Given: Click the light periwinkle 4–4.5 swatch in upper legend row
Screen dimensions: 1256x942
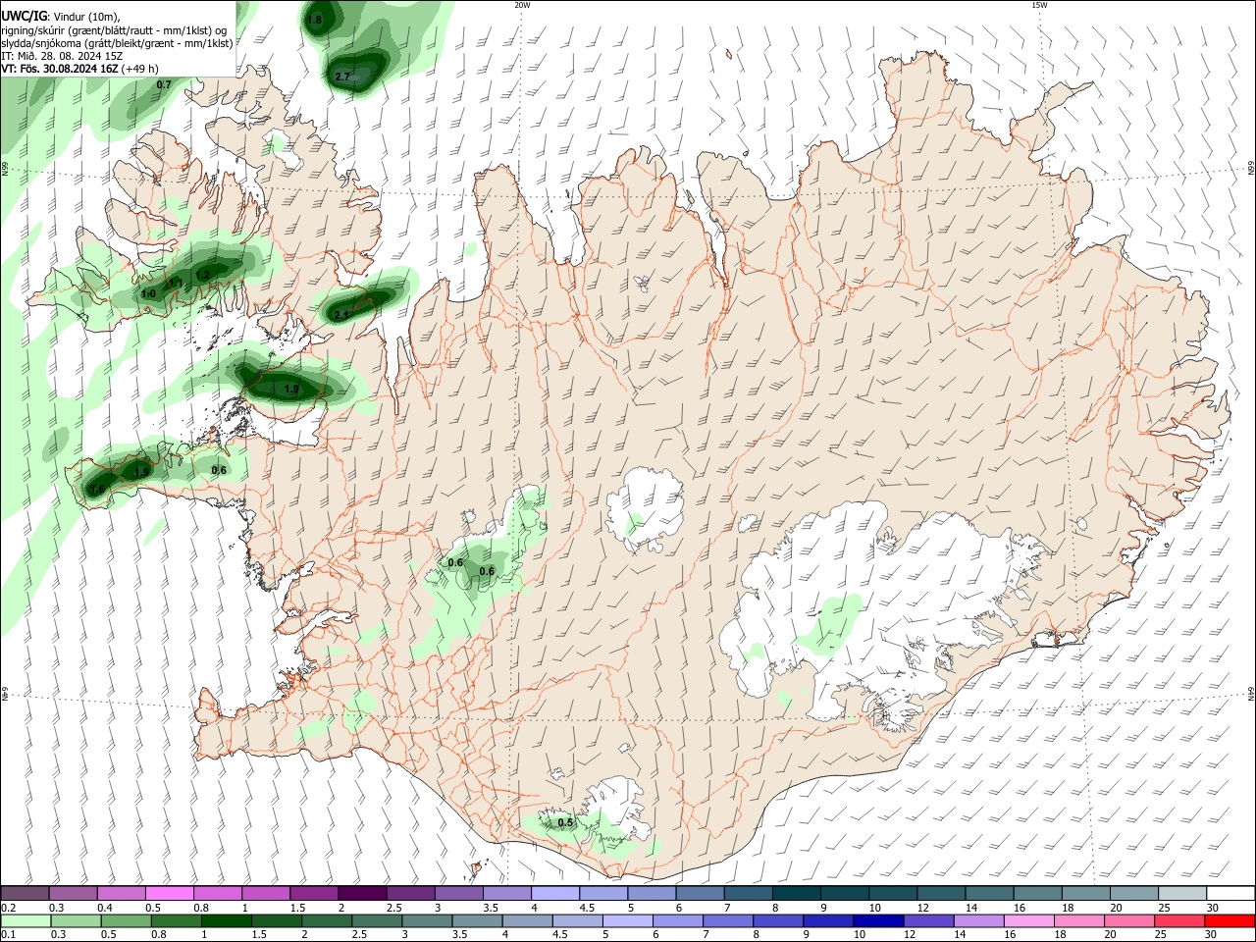Looking at the screenshot, I should click(x=555, y=893).
